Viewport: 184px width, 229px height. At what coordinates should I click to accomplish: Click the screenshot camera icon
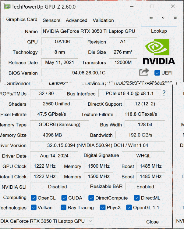(x=151, y=18)
